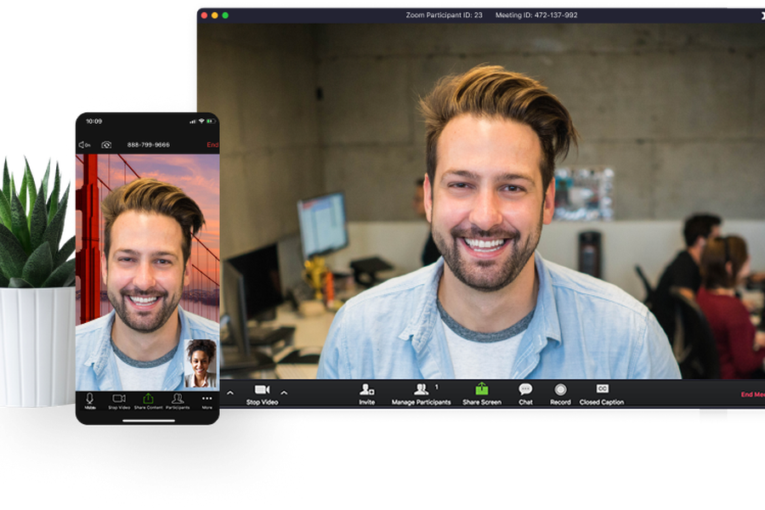765x510 pixels.
Task: Open Participants on the phone toolbar
Action: point(178,401)
